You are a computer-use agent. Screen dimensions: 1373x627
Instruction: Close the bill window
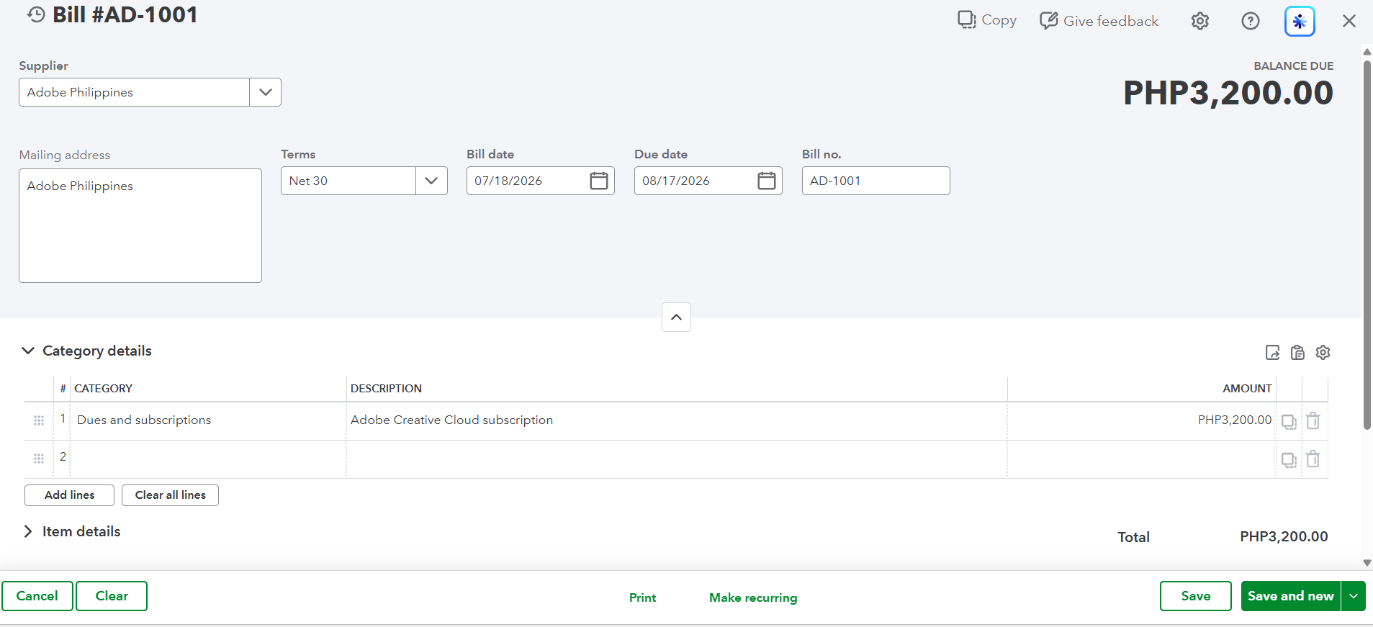pyautogui.click(x=1349, y=21)
